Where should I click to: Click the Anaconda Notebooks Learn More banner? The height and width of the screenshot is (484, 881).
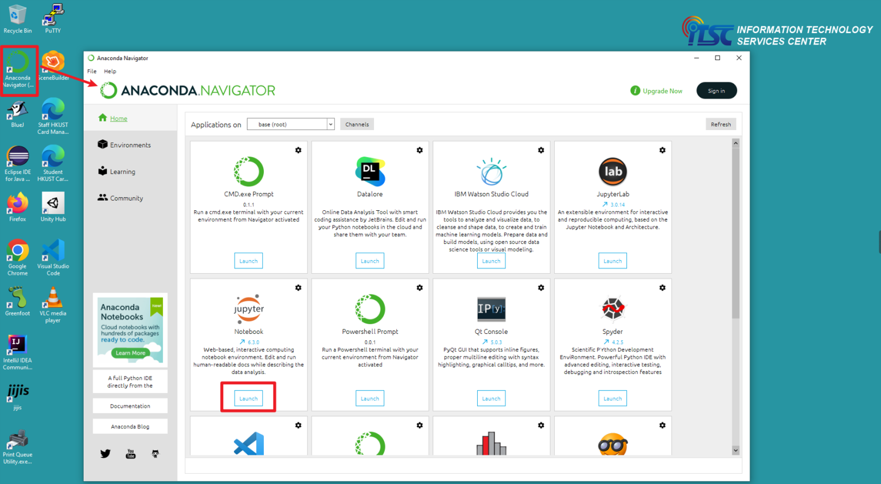[130, 353]
